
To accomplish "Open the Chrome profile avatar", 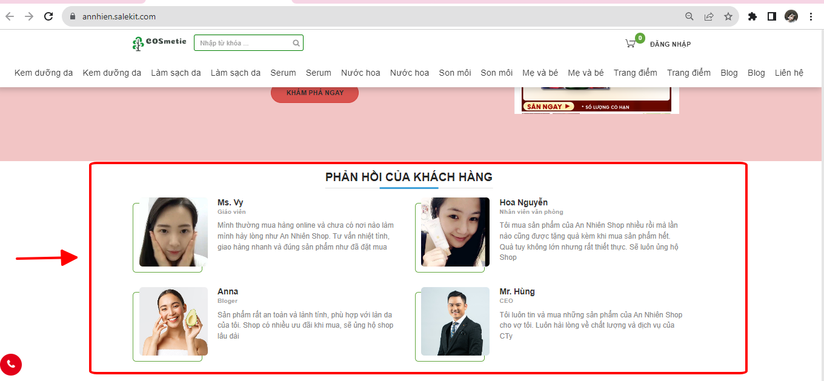I will (x=791, y=16).
